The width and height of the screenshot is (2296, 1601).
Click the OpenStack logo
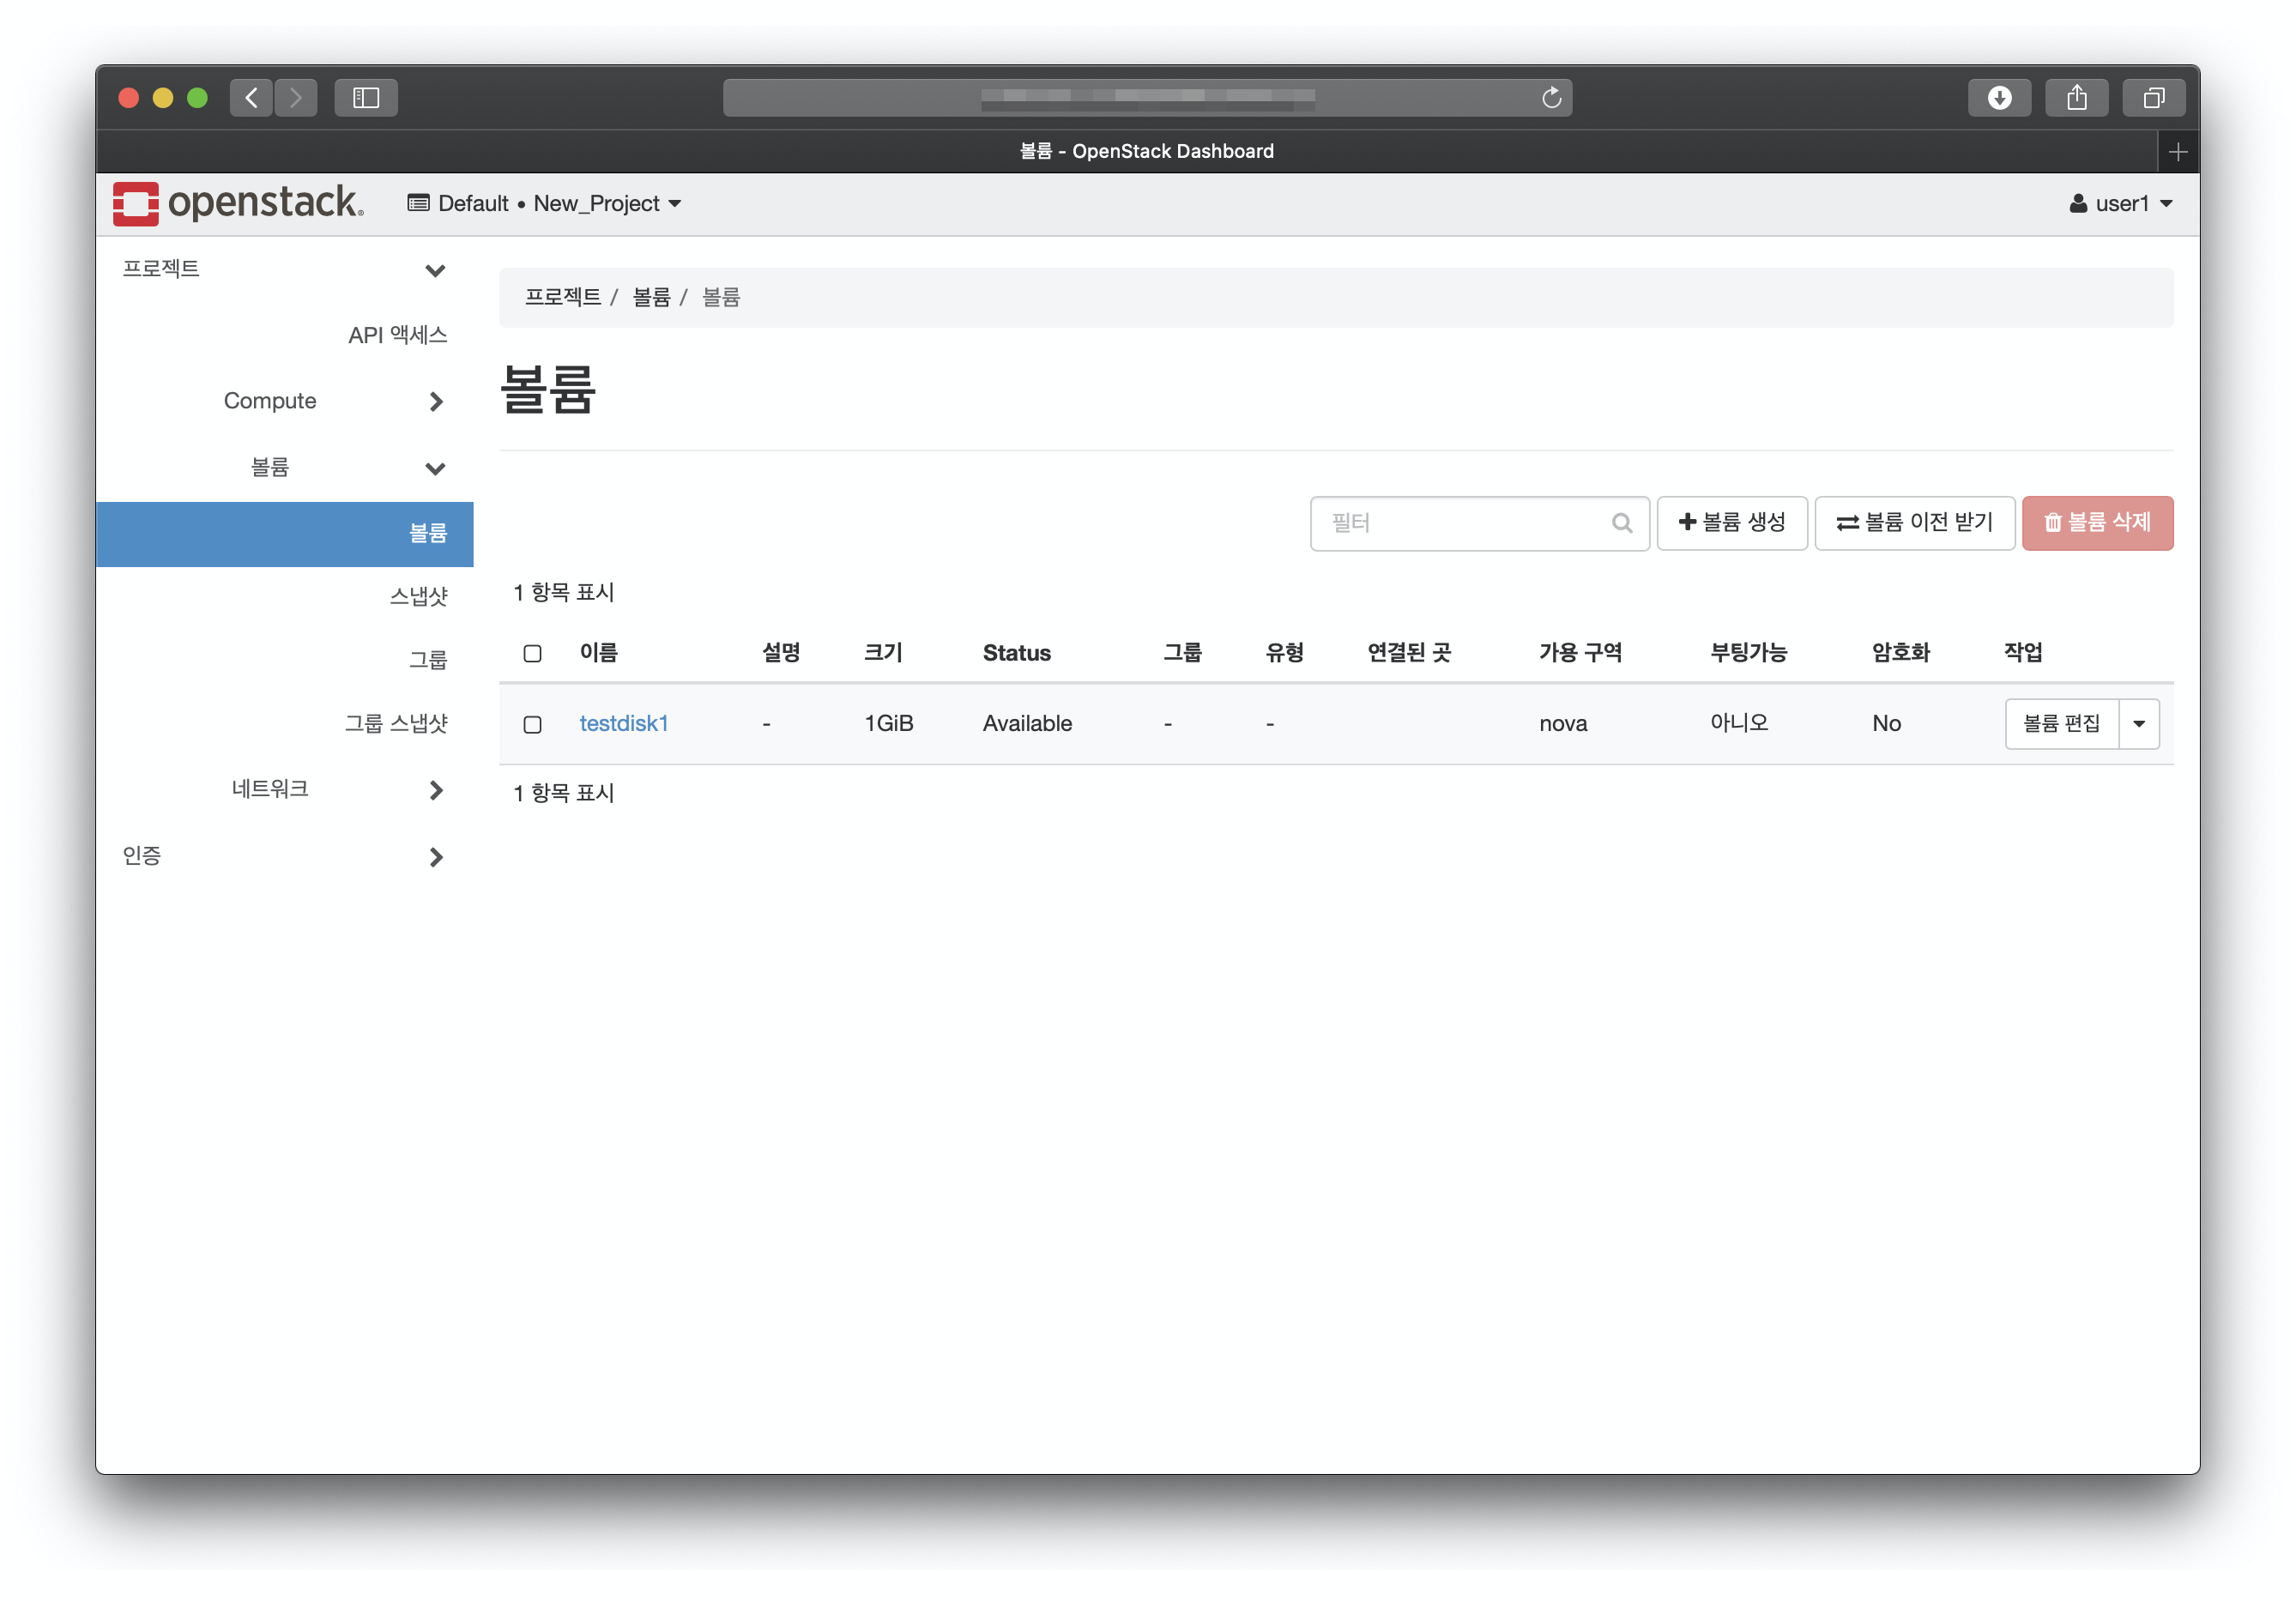point(238,203)
